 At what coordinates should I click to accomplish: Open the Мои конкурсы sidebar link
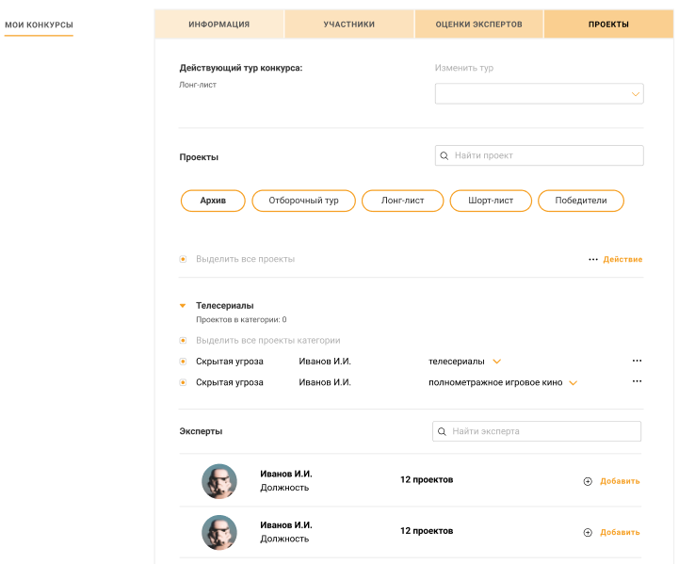coord(39,24)
